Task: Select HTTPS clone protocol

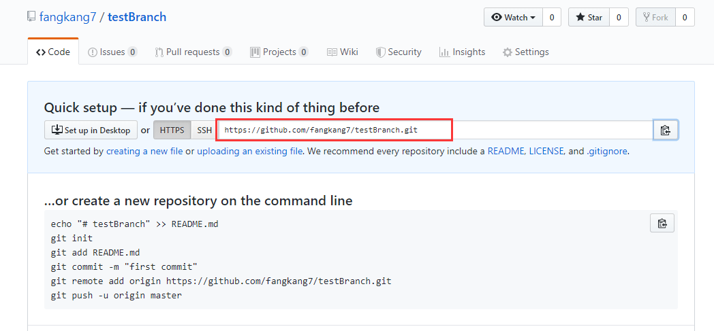Action: point(172,130)
